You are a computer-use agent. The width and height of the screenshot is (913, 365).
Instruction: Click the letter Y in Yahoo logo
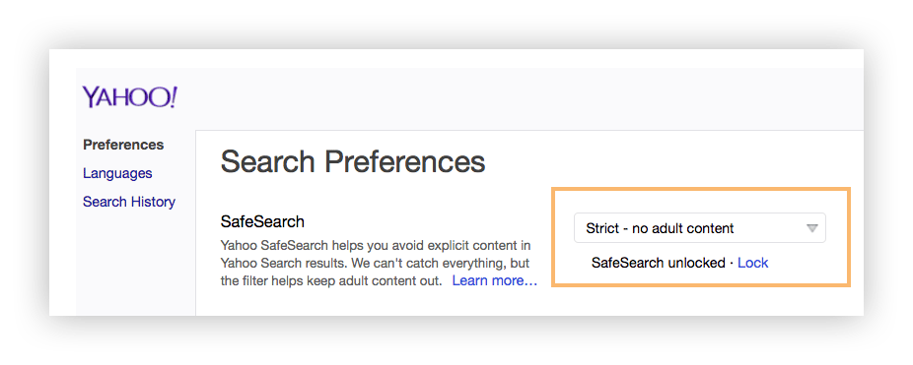91,97
